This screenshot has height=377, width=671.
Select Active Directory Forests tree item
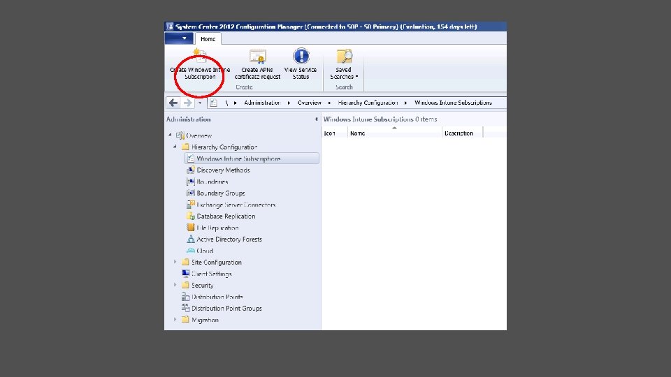click(x=229, y=239)
